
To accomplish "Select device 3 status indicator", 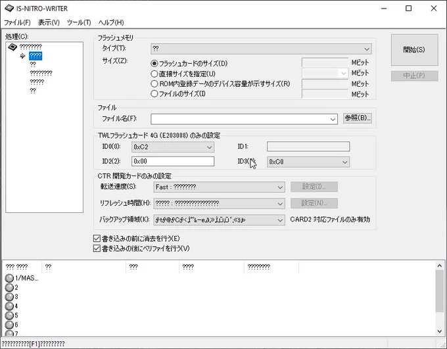I will coord(9,297).
